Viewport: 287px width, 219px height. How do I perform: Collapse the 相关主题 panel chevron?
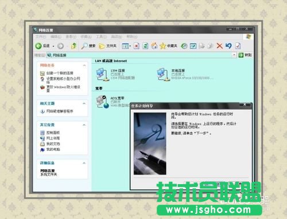pos(84,103)
